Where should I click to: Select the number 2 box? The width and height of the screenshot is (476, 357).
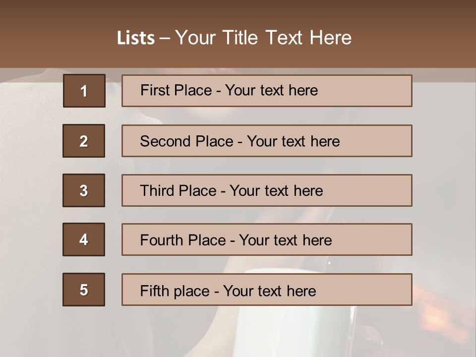84,141
